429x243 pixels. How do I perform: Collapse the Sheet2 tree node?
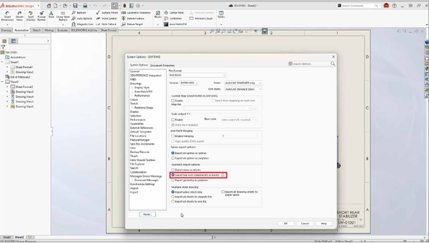click(x=2, y=82)
